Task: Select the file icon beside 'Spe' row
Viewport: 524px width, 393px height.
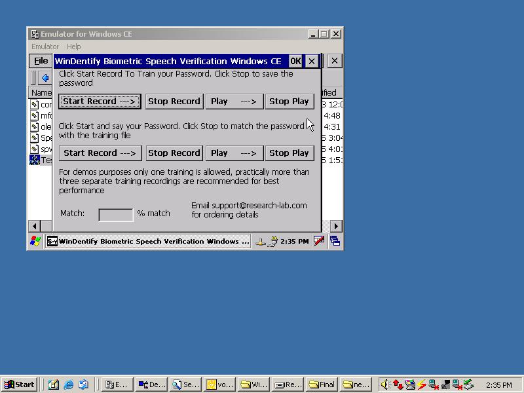Action: [35, 138]
